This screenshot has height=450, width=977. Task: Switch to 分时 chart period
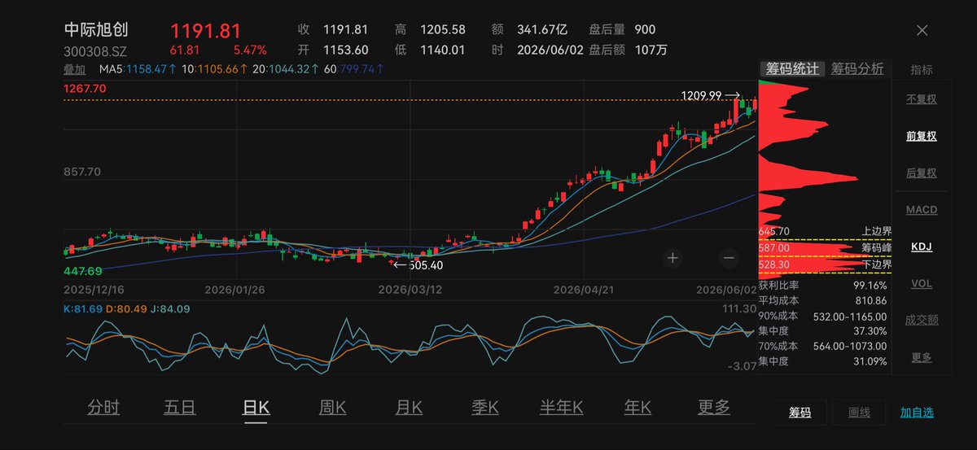tap(103, 408)
